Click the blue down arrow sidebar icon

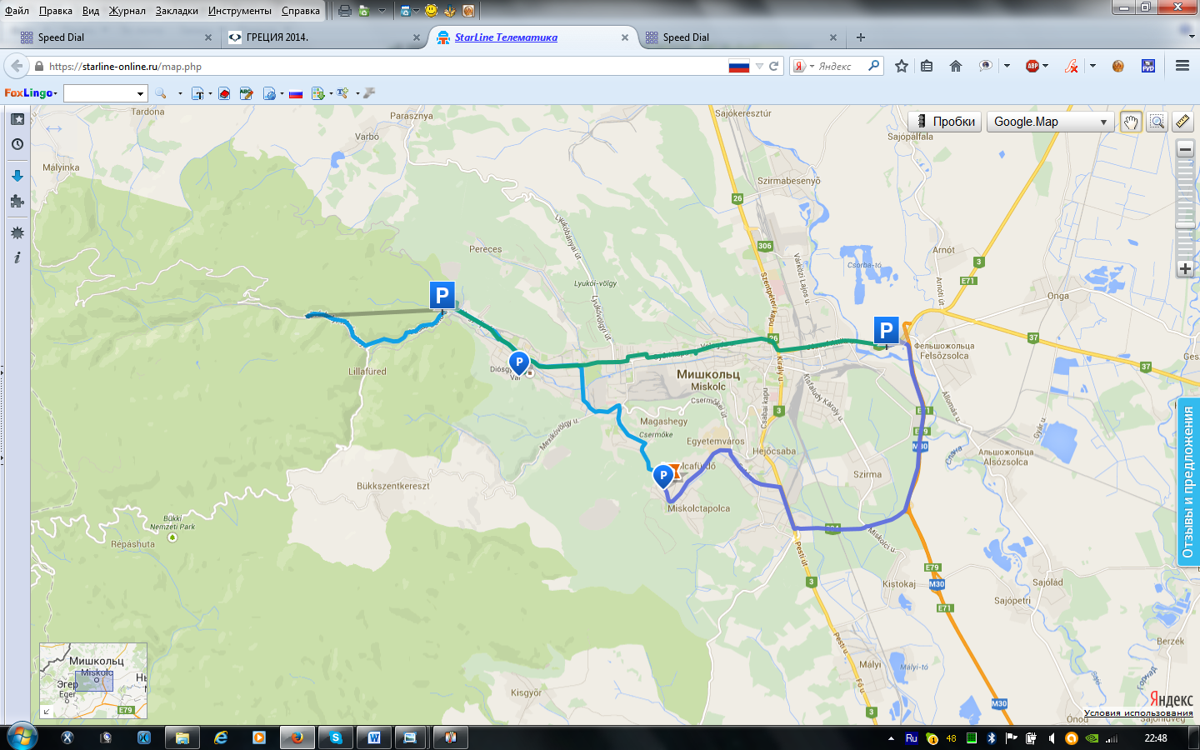point(17,176)
